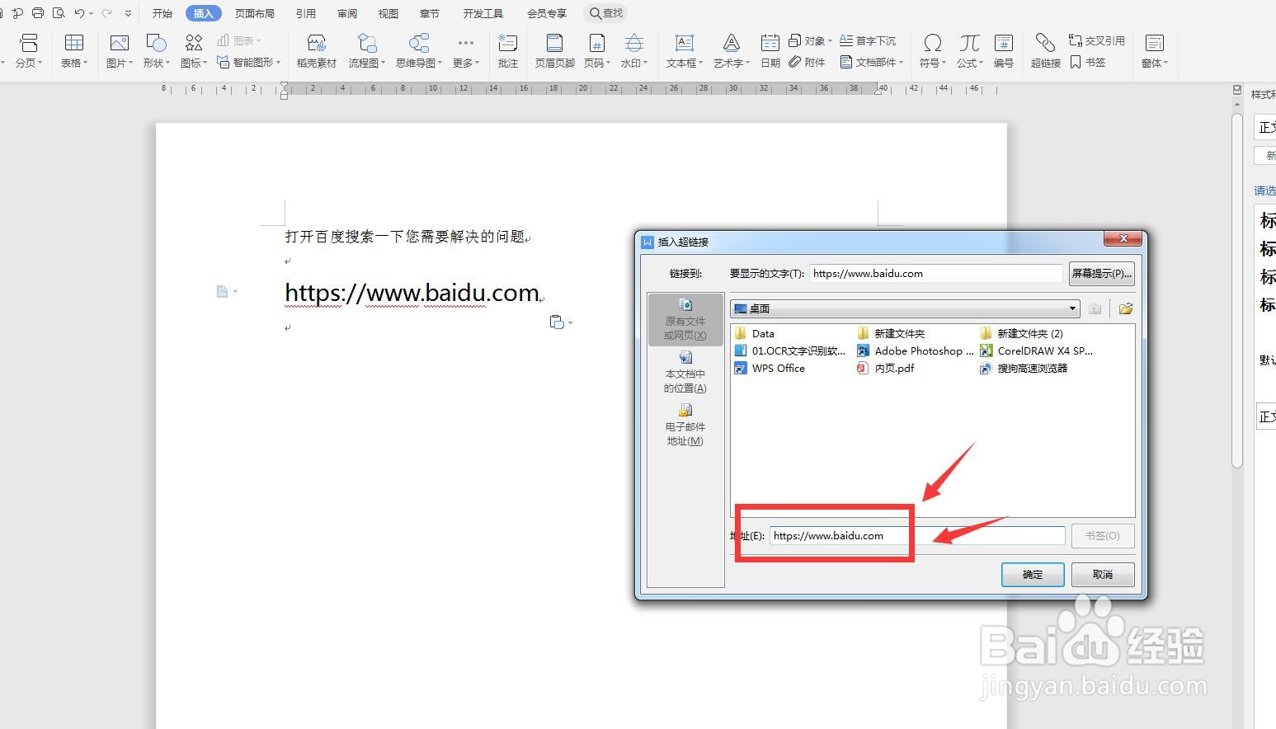Insert a 交叉引用 cross reference
The width and height of the screenshot is (1276, 729).
tap(1097, 40)
